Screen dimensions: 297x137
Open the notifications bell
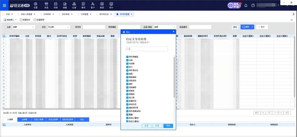pyautogui.click(x=246, y=5)
